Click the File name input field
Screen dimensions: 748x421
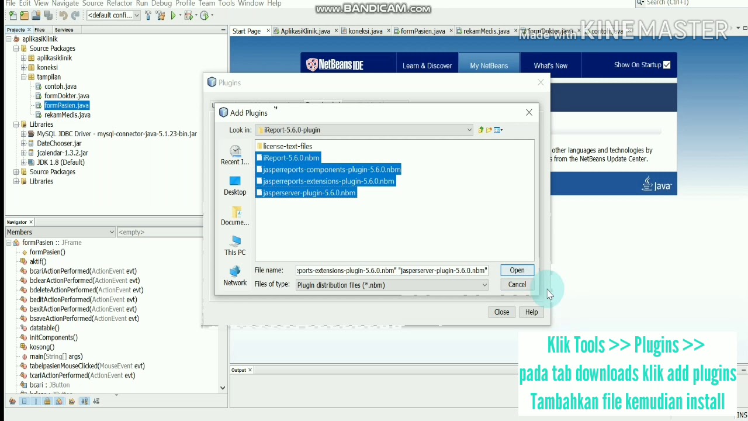[392, 270]
